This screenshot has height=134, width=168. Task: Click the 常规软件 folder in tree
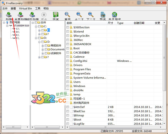tap(56, 46)
